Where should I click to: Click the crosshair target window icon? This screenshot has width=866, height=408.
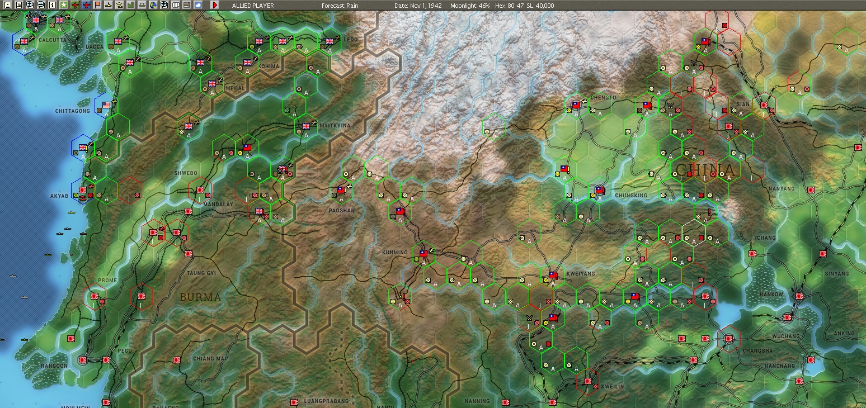(164, 5)
